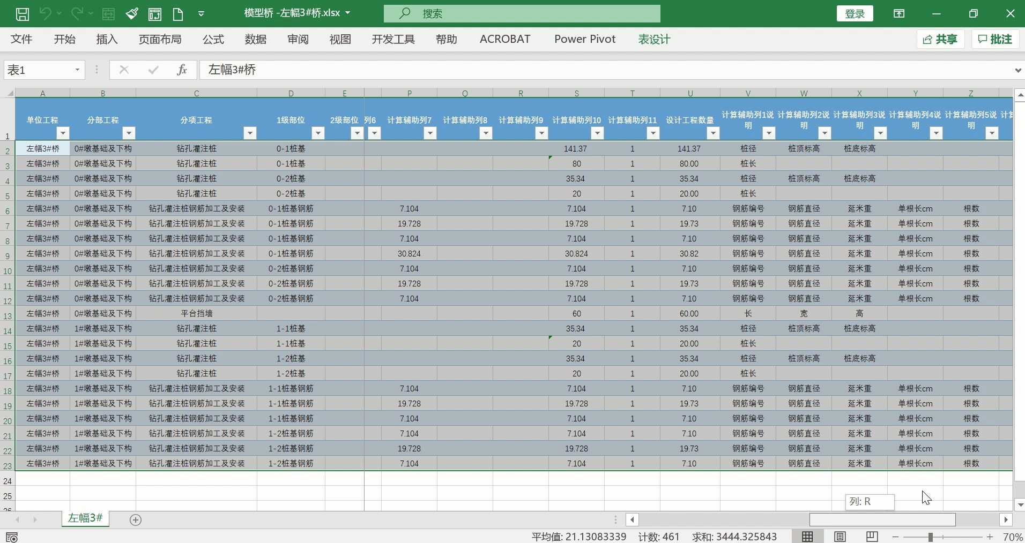Switch to the 插入 tab

point(107,39)
